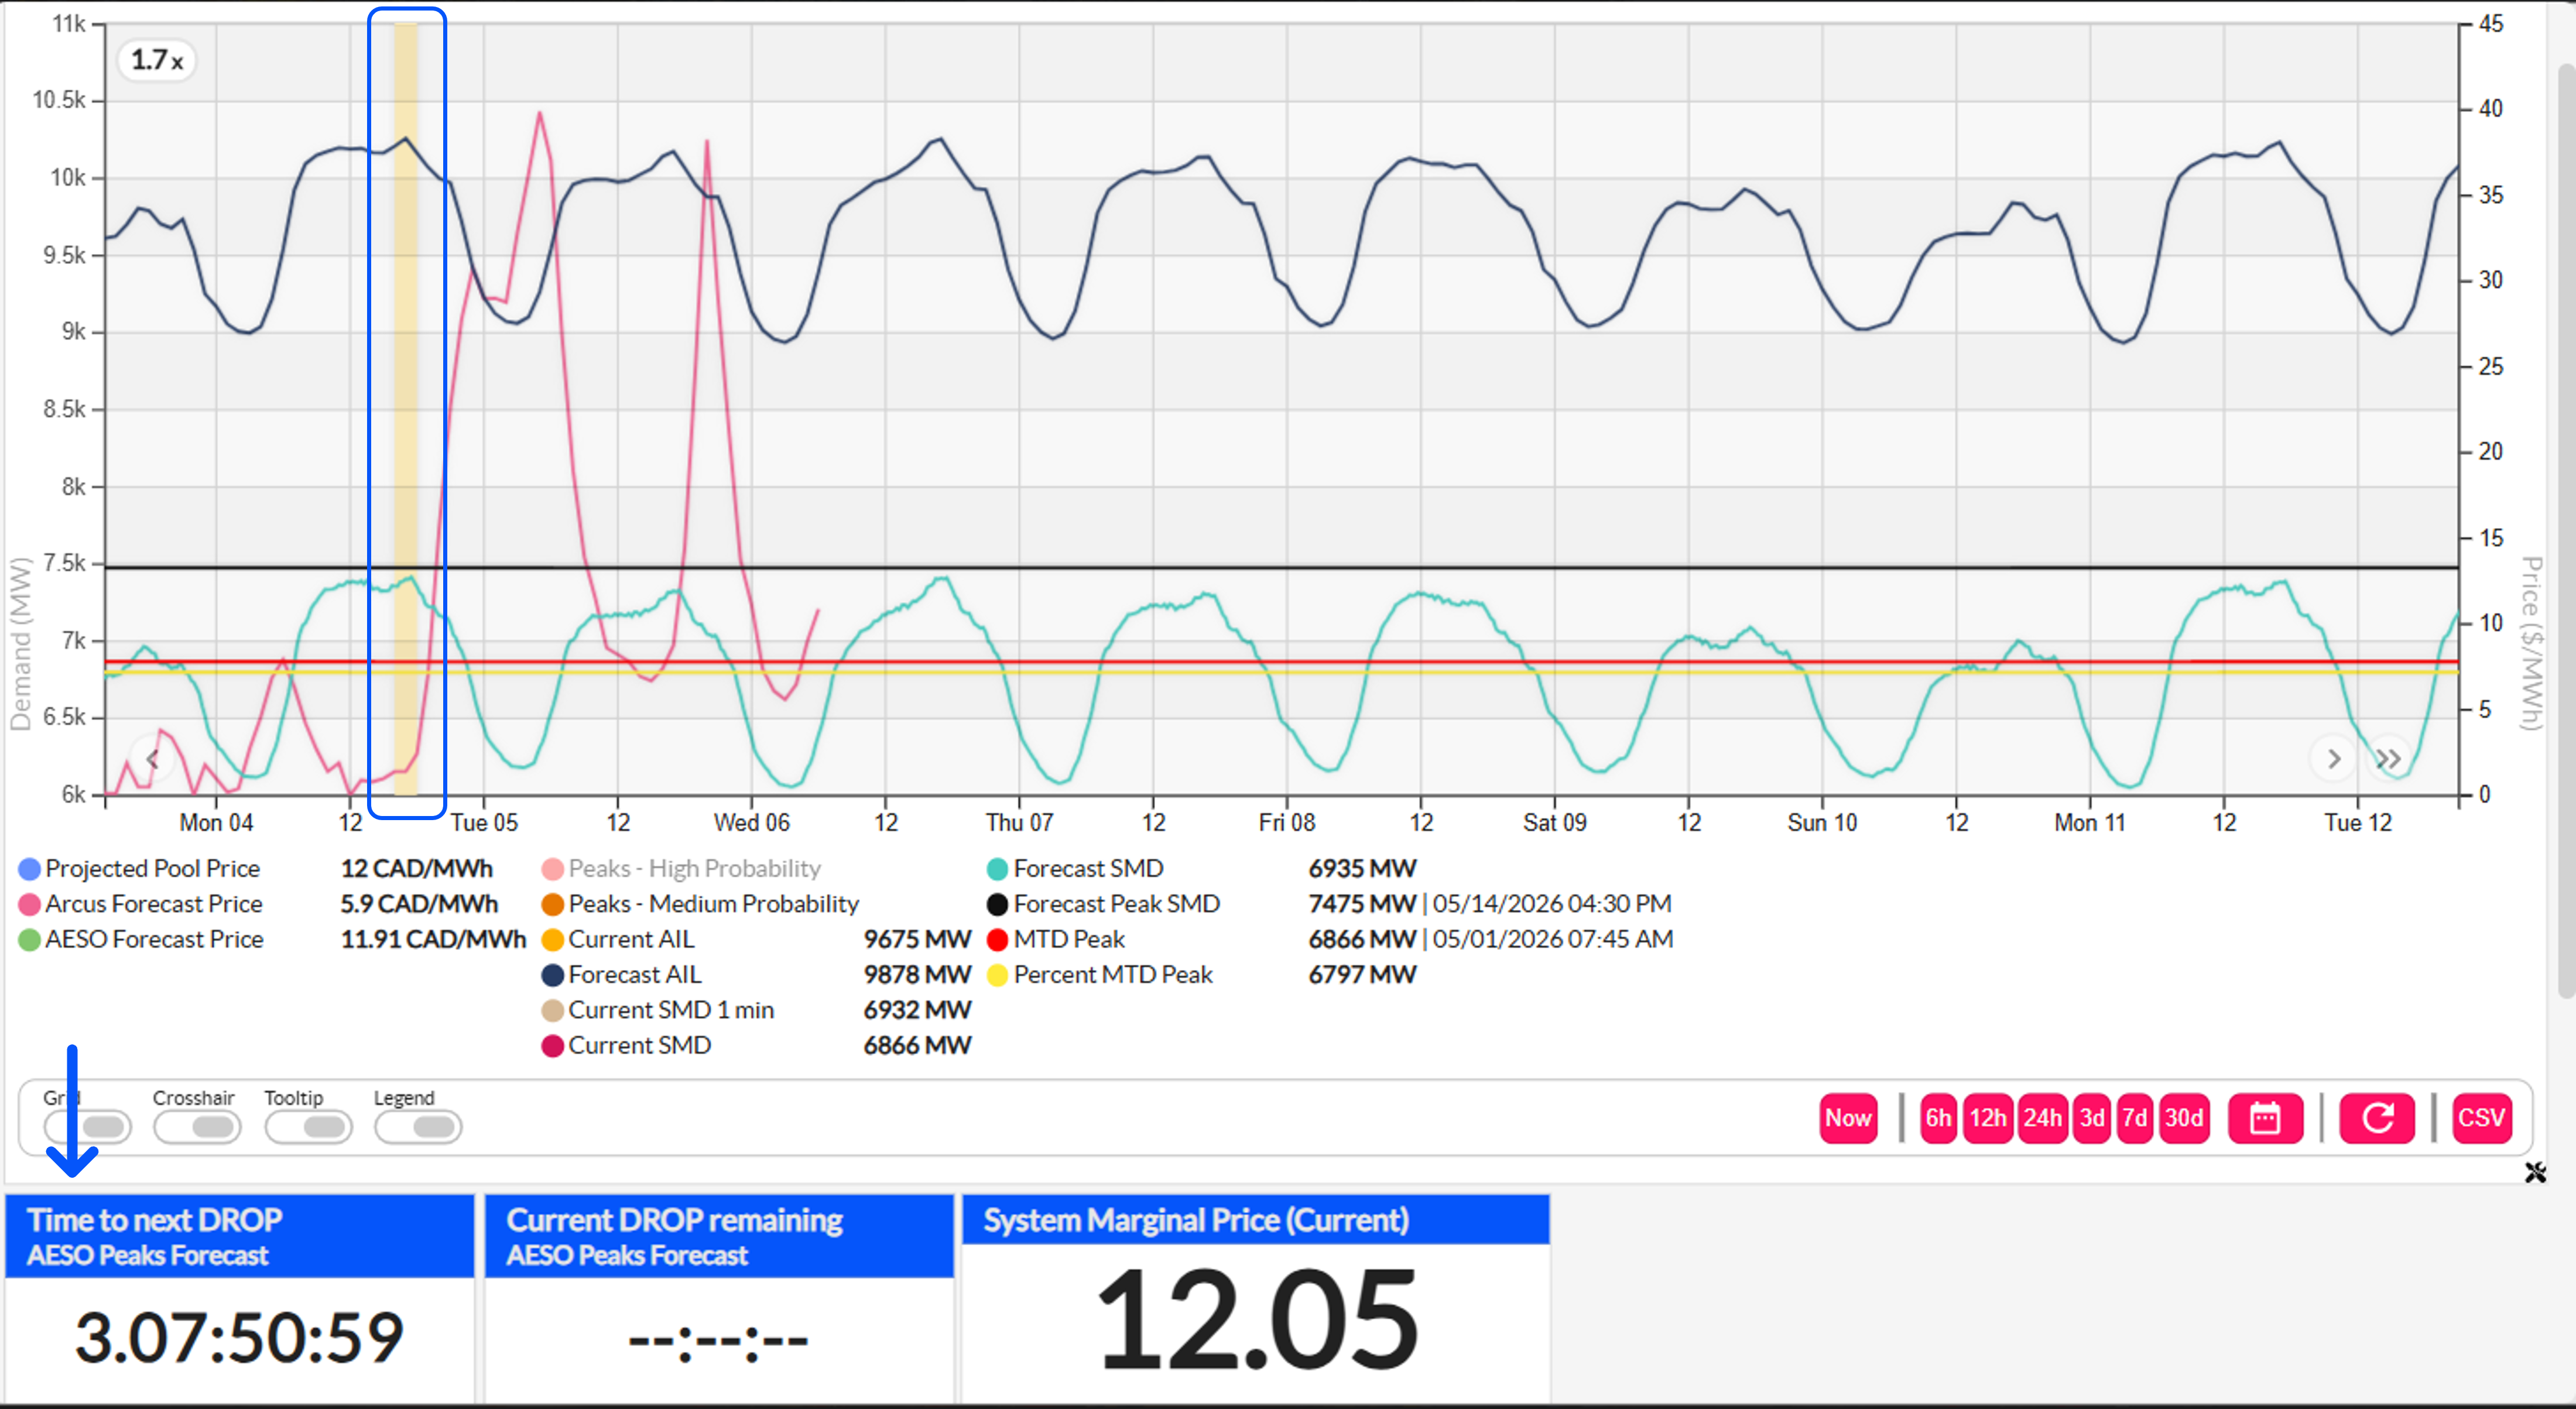Pan chart right with single chevron

pyautogui.click(x=2333, y=759)
